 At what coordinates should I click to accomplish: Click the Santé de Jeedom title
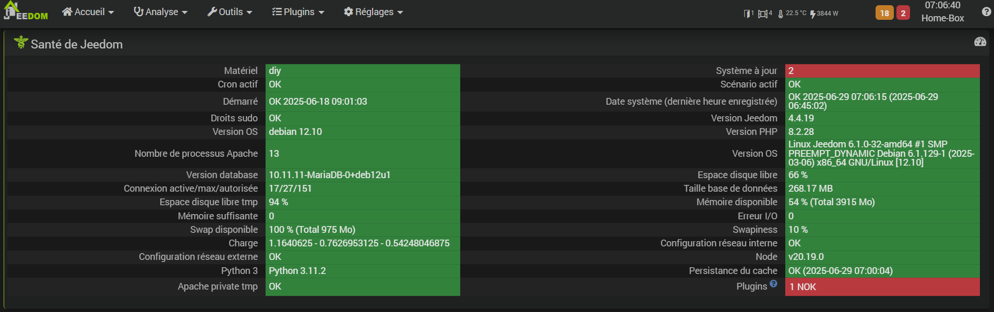(x=77, y=44)
